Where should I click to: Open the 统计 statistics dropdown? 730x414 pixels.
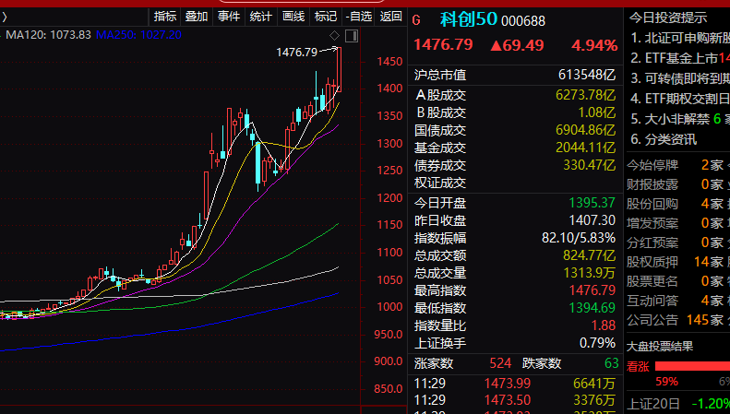[261, 17]
